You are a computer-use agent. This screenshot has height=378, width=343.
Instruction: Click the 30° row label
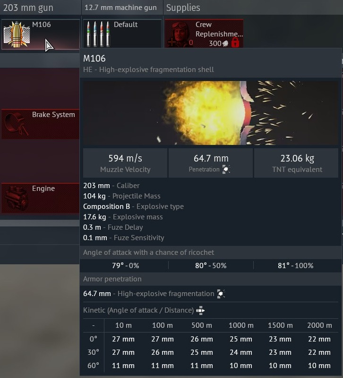[93, 352]
